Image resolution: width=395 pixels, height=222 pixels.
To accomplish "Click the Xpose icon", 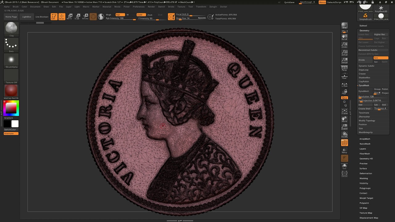I will 344,174.
